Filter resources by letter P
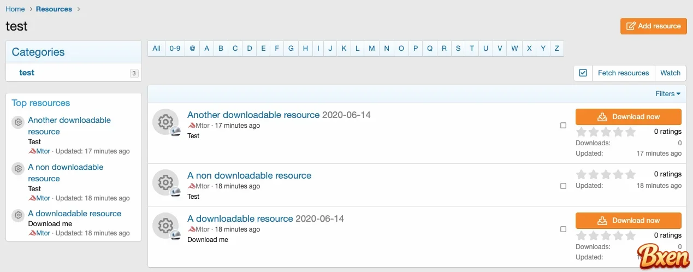 click(x=416, y=48)
